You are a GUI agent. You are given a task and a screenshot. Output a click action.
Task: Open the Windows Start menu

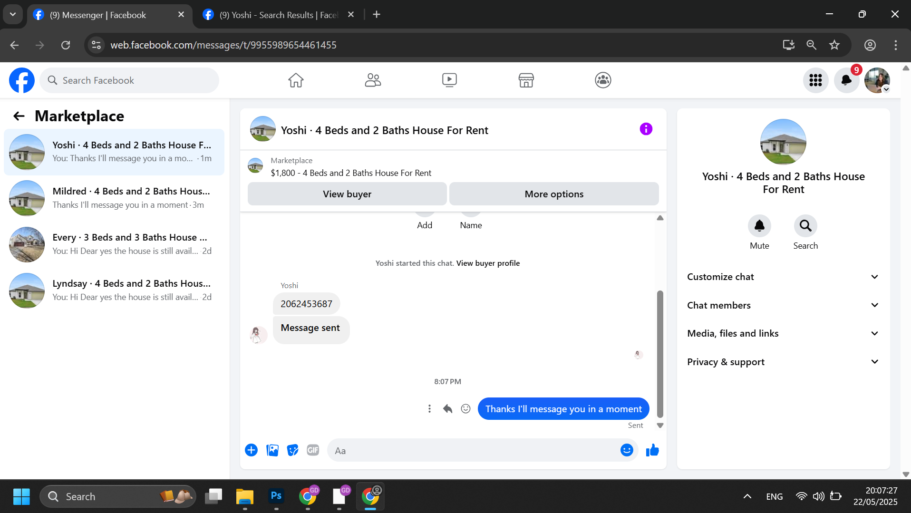pos(21,496)
